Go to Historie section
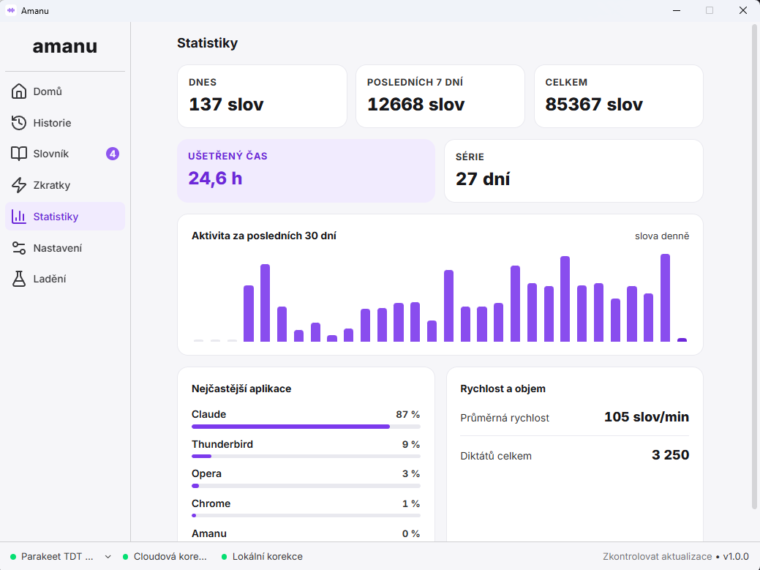Viewport: 760px width, 570px height. [x=65, y=123]
